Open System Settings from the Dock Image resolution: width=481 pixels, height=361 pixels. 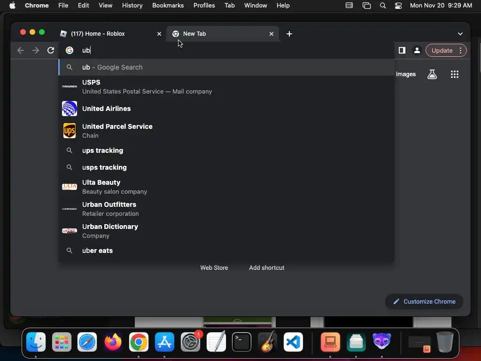tap(191, 342)
